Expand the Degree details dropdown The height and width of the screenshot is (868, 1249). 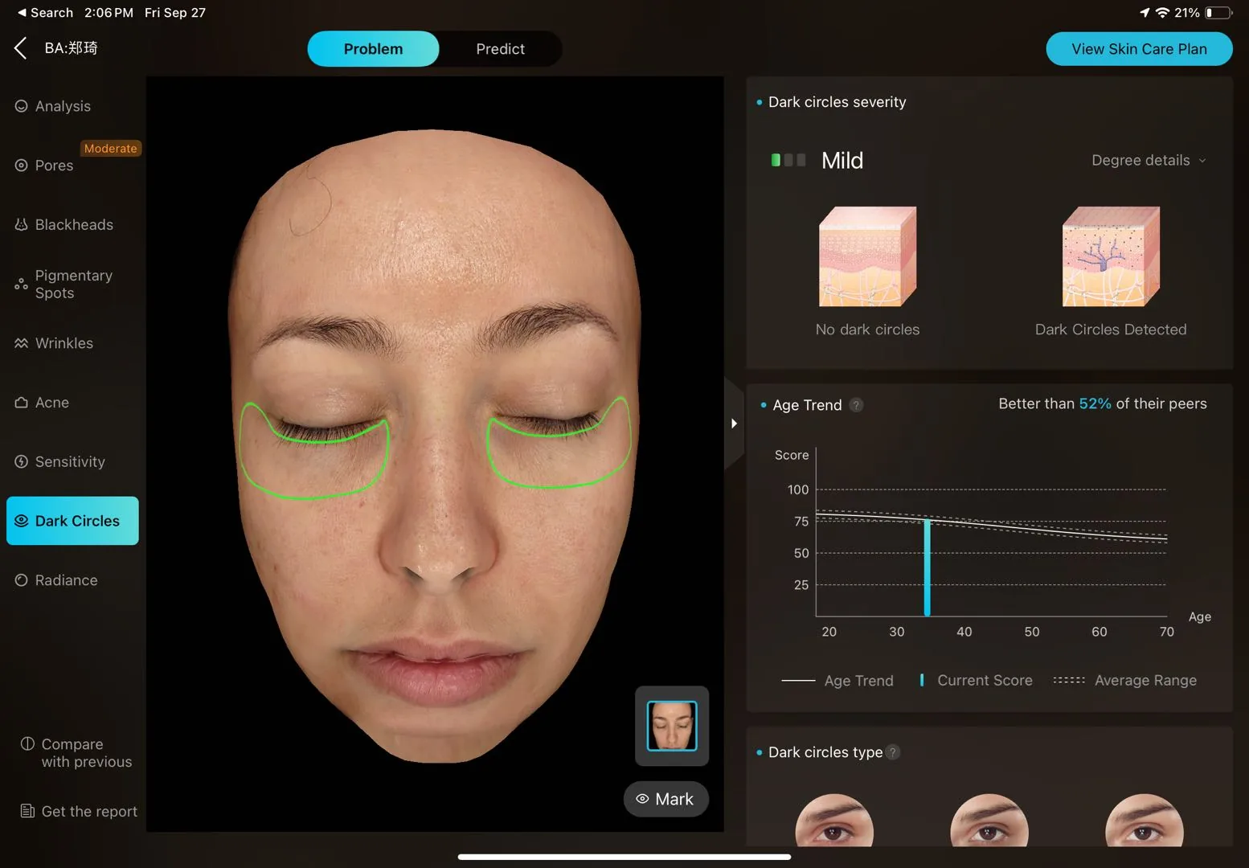[x=1149, y=161]
